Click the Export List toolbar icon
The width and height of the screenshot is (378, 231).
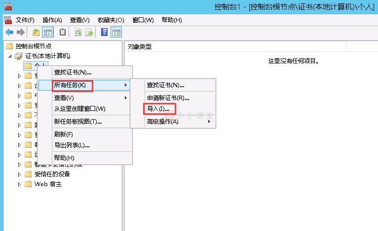[89, 32]
